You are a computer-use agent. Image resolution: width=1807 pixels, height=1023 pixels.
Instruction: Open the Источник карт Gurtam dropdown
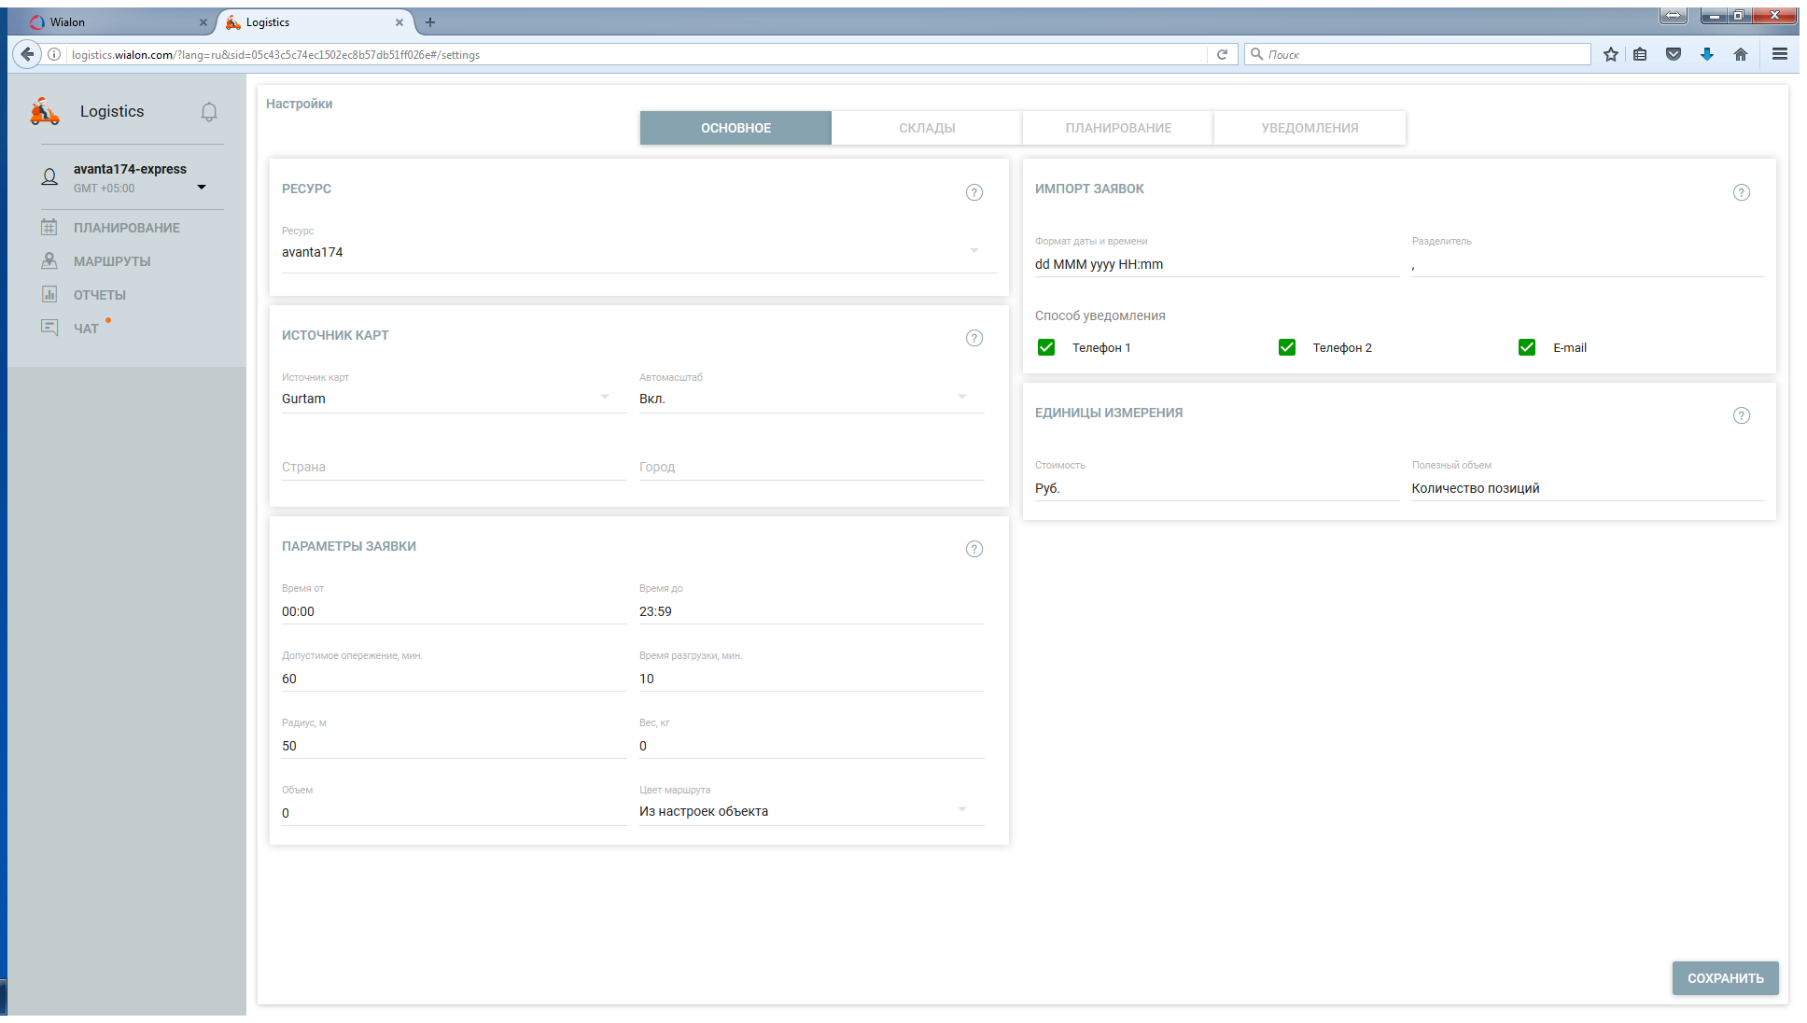[x=604, y=398]
